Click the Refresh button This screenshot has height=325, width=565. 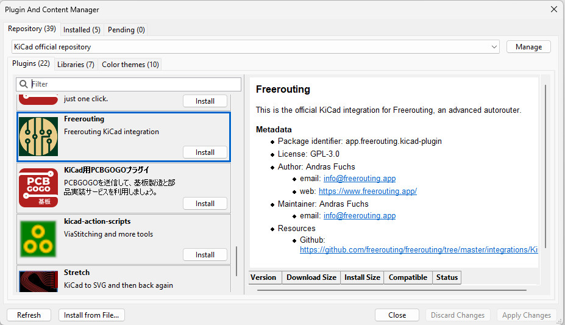(x=29, y=315)
